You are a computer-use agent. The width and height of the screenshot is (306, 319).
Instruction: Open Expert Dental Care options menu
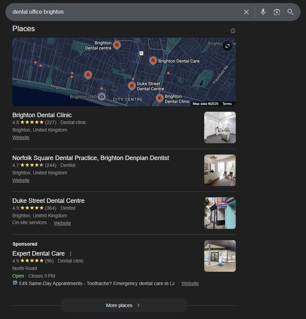pos(70,254)
